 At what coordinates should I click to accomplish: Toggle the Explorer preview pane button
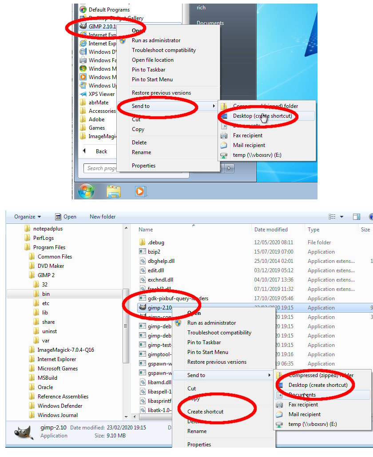(357, 217)
